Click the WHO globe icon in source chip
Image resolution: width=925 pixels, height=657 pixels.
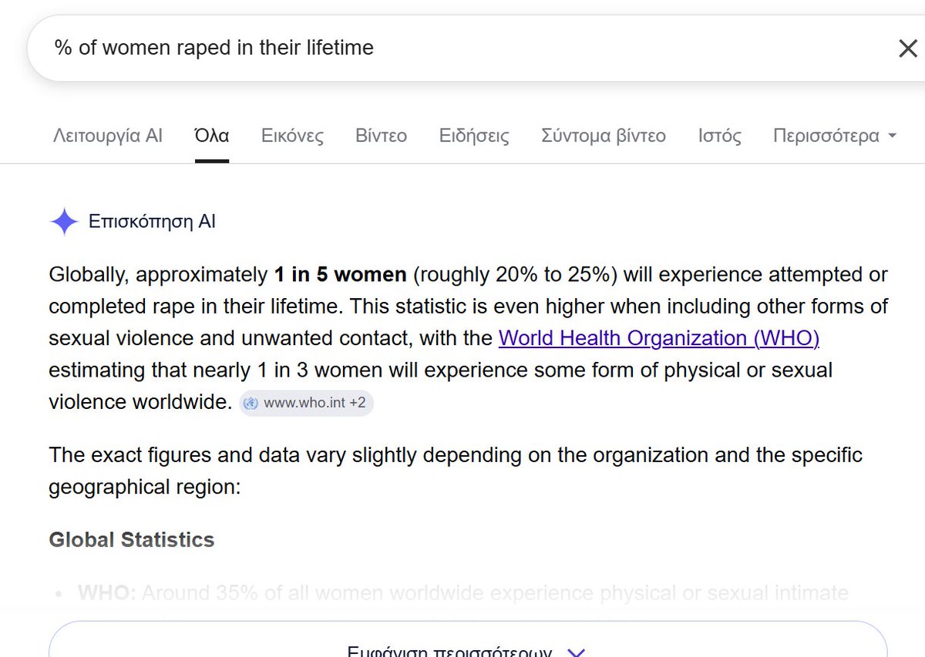pos(251,403)
